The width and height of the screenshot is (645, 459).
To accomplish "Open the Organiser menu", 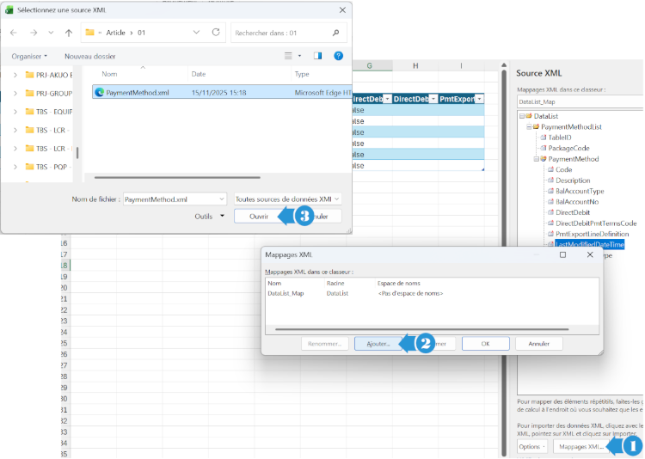I will tap(30, 56).
